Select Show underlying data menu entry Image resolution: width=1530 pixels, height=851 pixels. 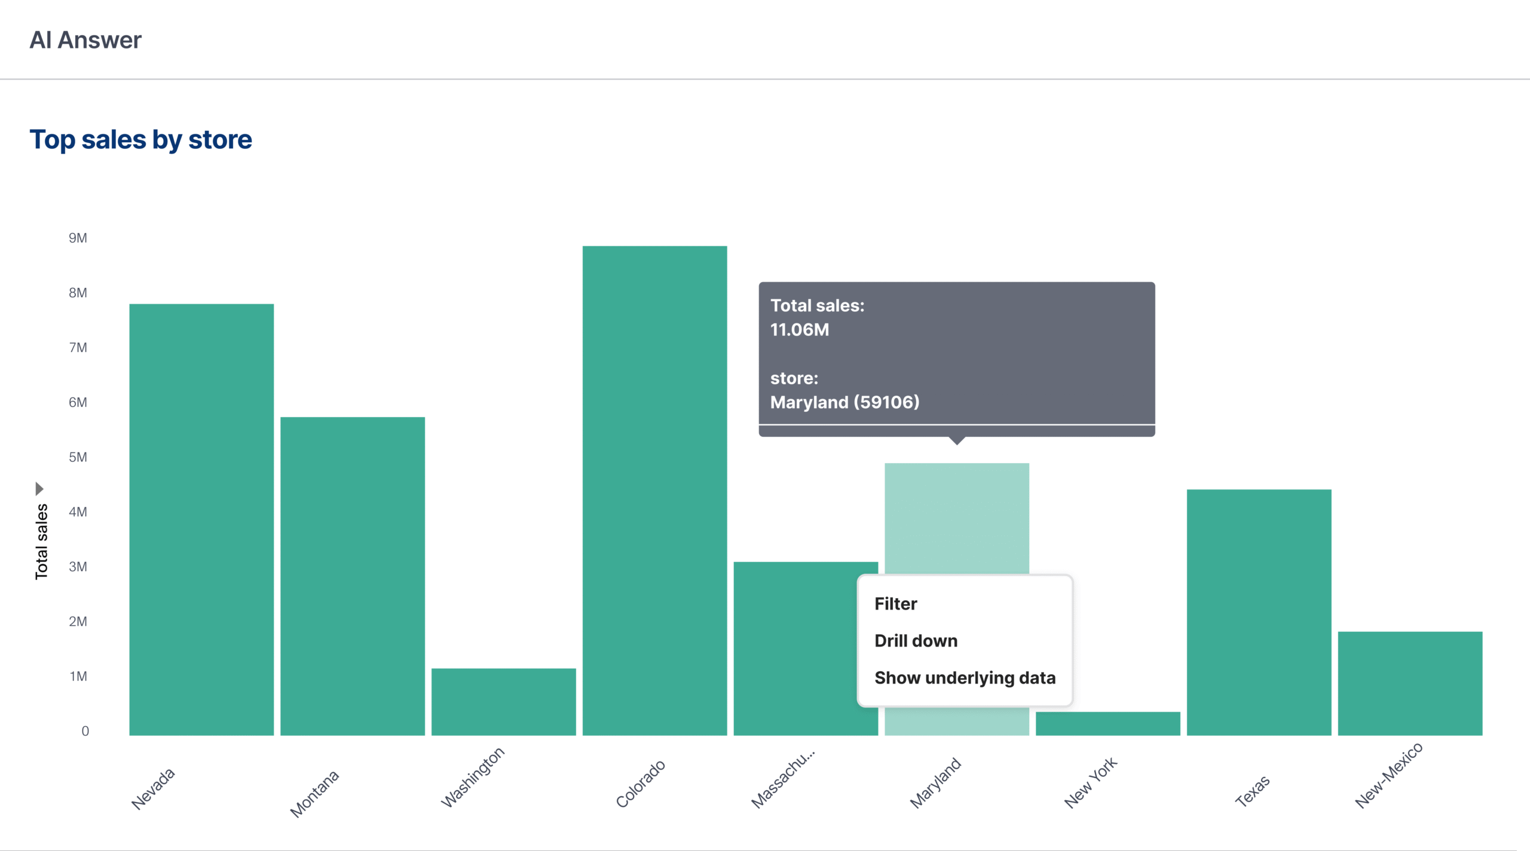tap(965, 678)
